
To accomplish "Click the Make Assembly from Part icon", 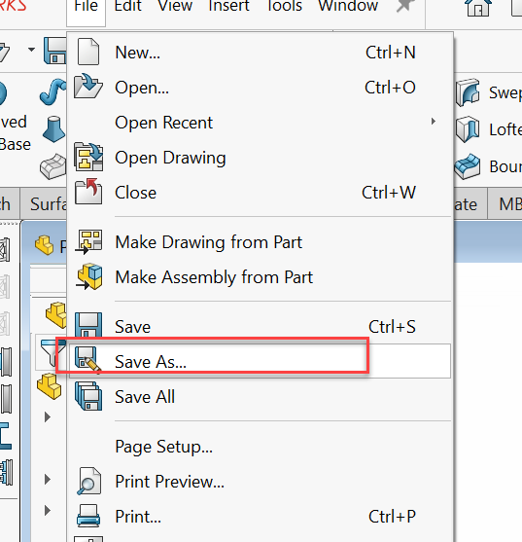I will [x=89, y=276].
